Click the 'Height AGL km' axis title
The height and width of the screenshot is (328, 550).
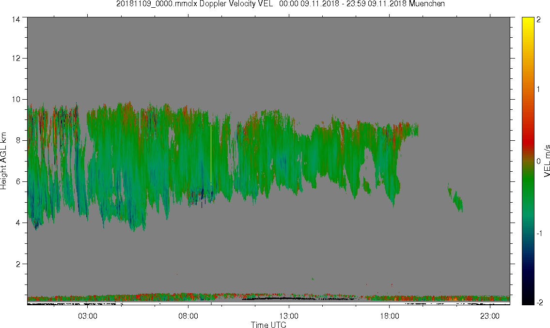(x=3, y=161)
